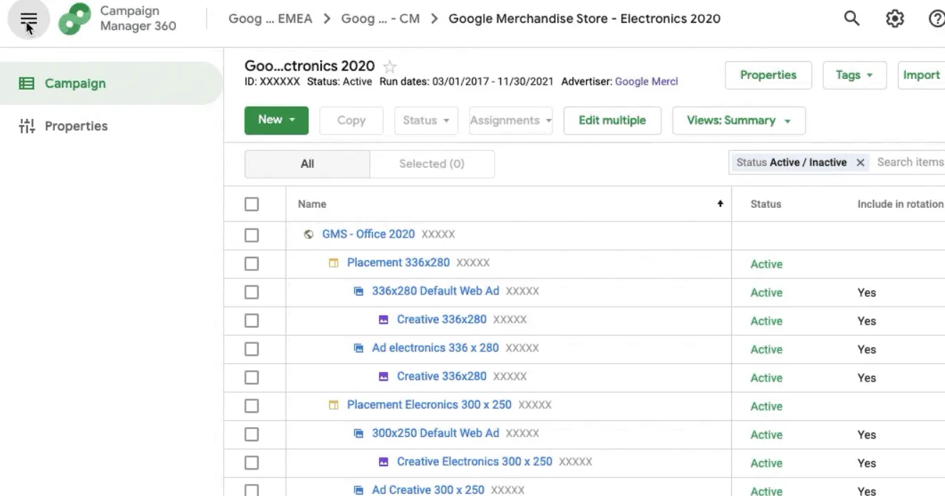Go to Goog ... - CM breadcrumb

pyautogui.click(x=380, y=19)
